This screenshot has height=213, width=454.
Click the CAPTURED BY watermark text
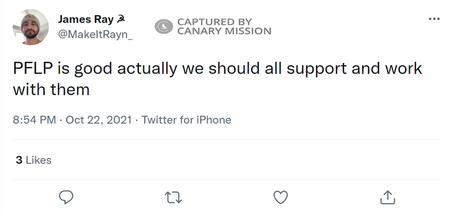pyautogui.click(x=215, y=22)
